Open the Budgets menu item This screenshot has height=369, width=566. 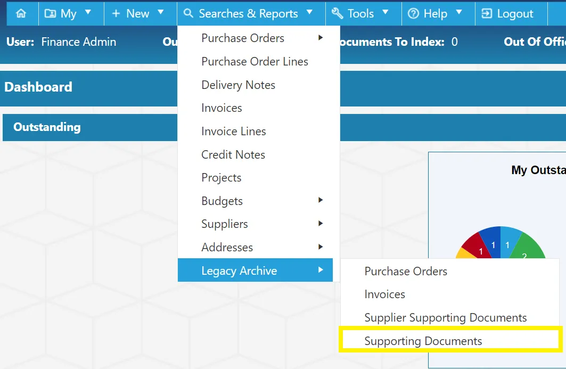tap(255, 201)
